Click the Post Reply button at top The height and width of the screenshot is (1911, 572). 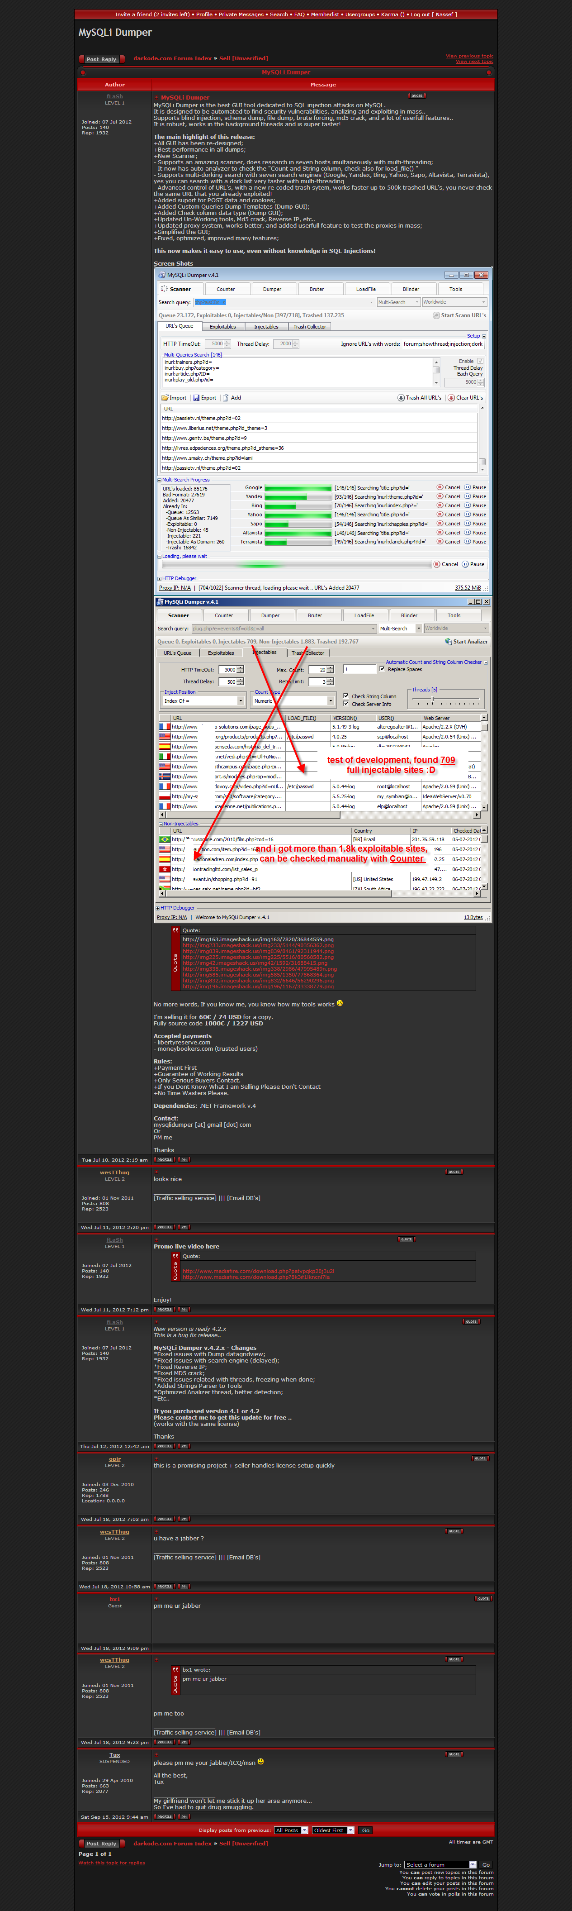pyautogui.click(x=101, y=59)
